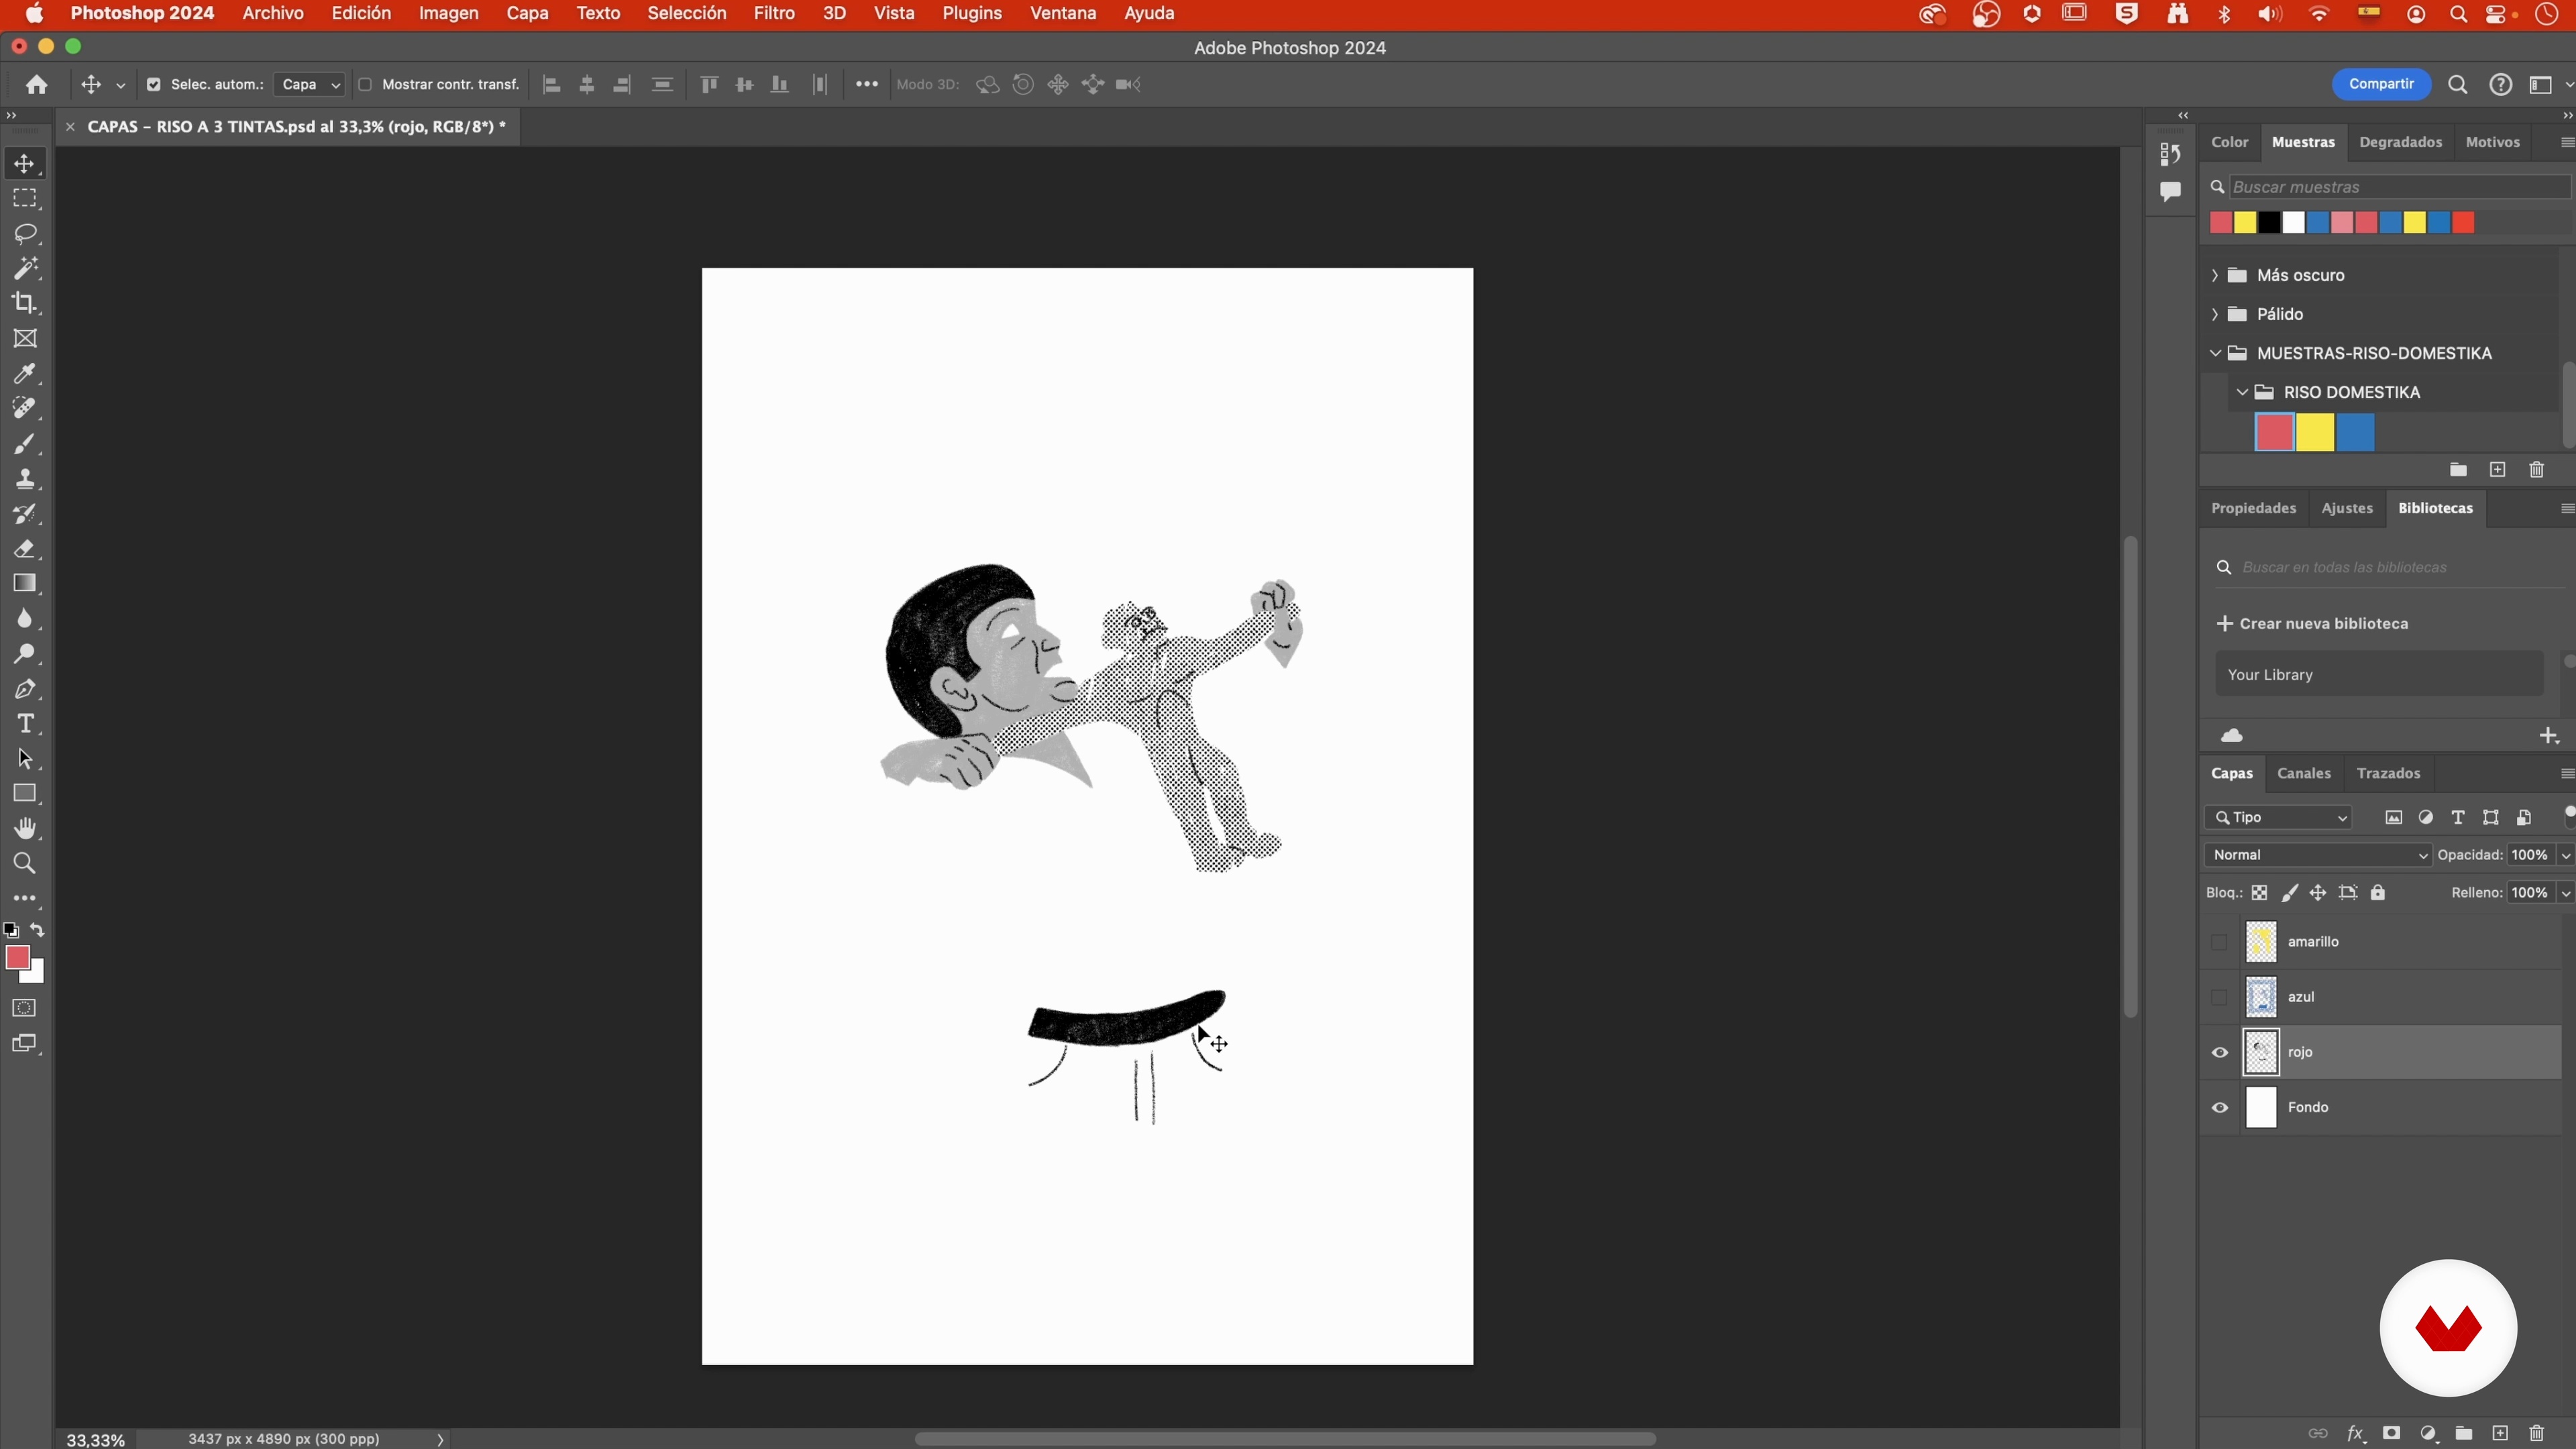
Task: Open the Normal blend mode dropdown
Action: [x=2316, y=855]
